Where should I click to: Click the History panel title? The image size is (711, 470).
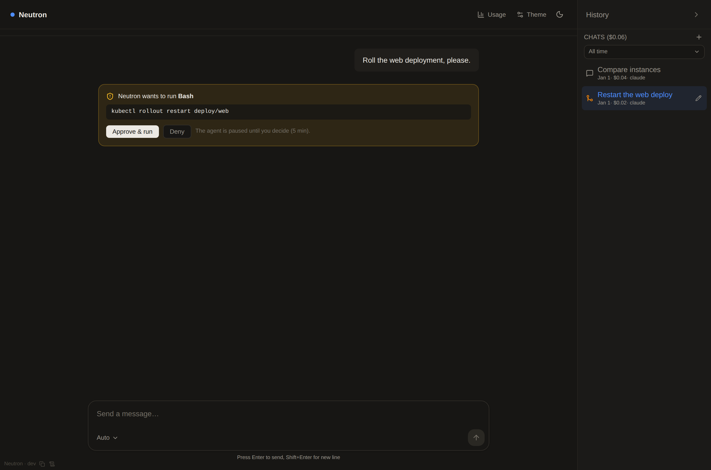pyautogui.click(x=597, y=15)
